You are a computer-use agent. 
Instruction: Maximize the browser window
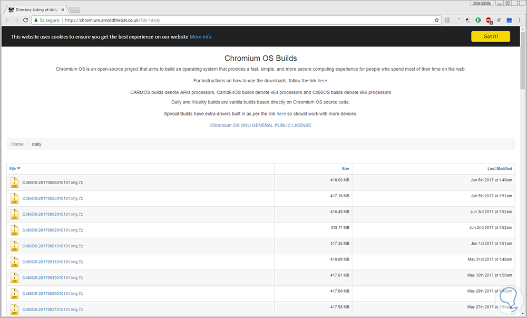tap(508, 3)
